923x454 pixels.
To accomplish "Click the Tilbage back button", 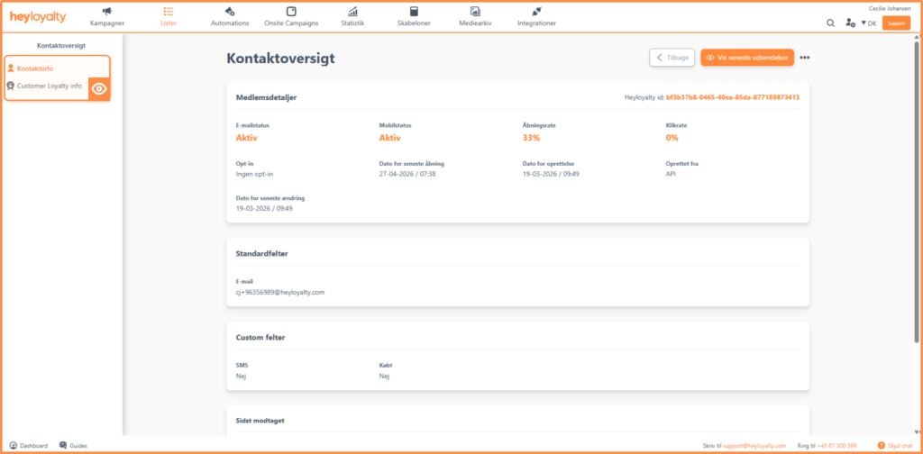I will click(x=672, y=58).
